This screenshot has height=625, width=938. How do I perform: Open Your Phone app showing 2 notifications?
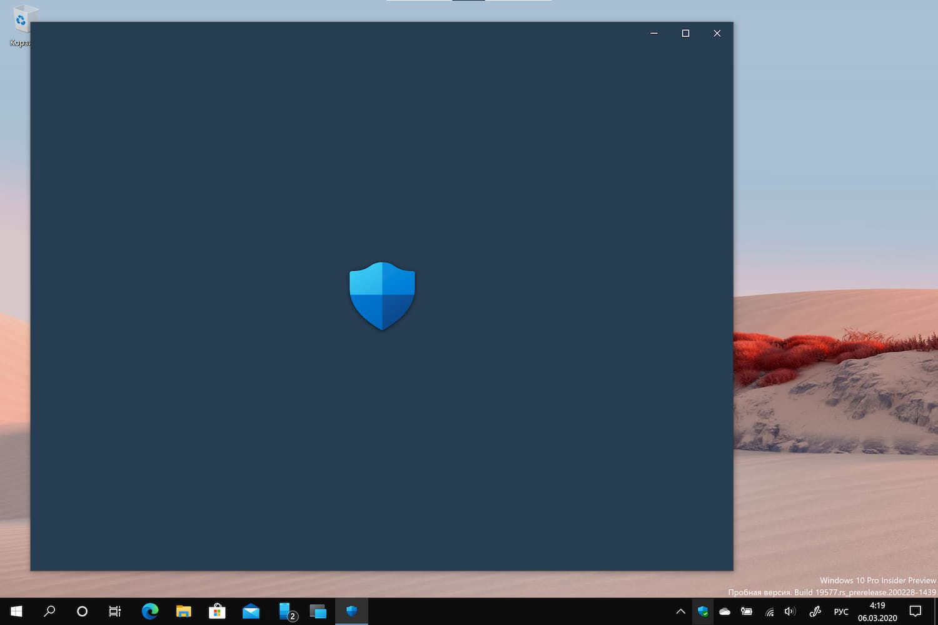coord(285,611)
